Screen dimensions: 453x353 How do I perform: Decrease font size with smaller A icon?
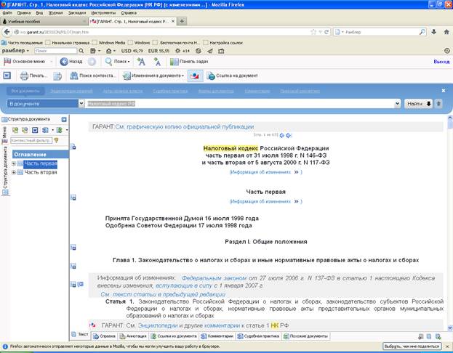tap(157, 62)
